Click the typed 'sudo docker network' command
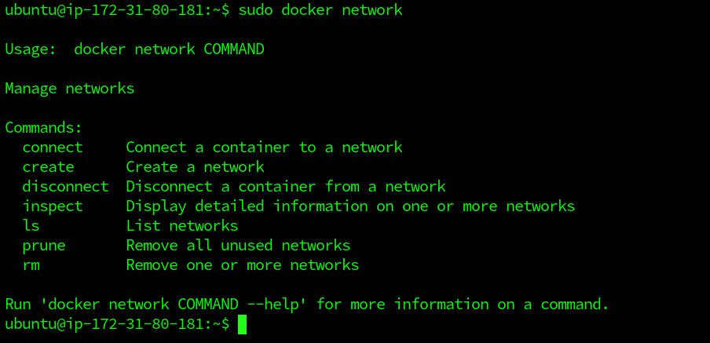The height and width of the screenshot is (343, 710). (x=320, y=10)
